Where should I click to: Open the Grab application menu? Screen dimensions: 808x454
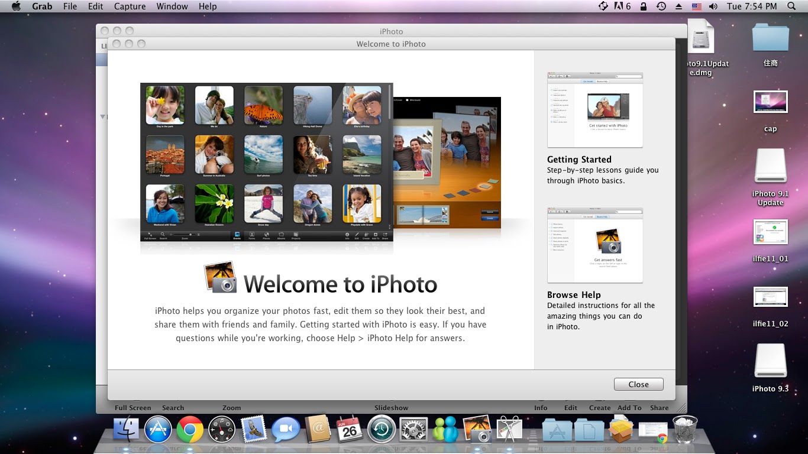click(42, 7)
